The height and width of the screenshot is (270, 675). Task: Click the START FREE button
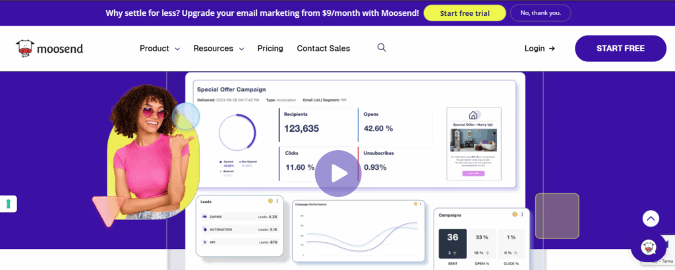coord(620,49)
